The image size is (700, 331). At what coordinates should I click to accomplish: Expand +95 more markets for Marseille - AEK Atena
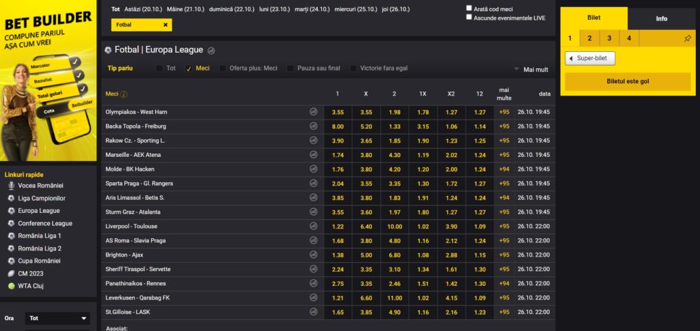(x=504, y=155)
